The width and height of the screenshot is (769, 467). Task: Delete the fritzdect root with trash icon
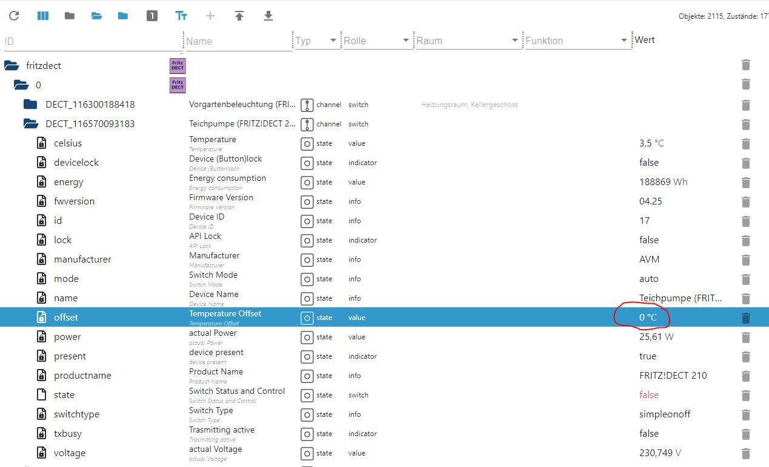746,65
